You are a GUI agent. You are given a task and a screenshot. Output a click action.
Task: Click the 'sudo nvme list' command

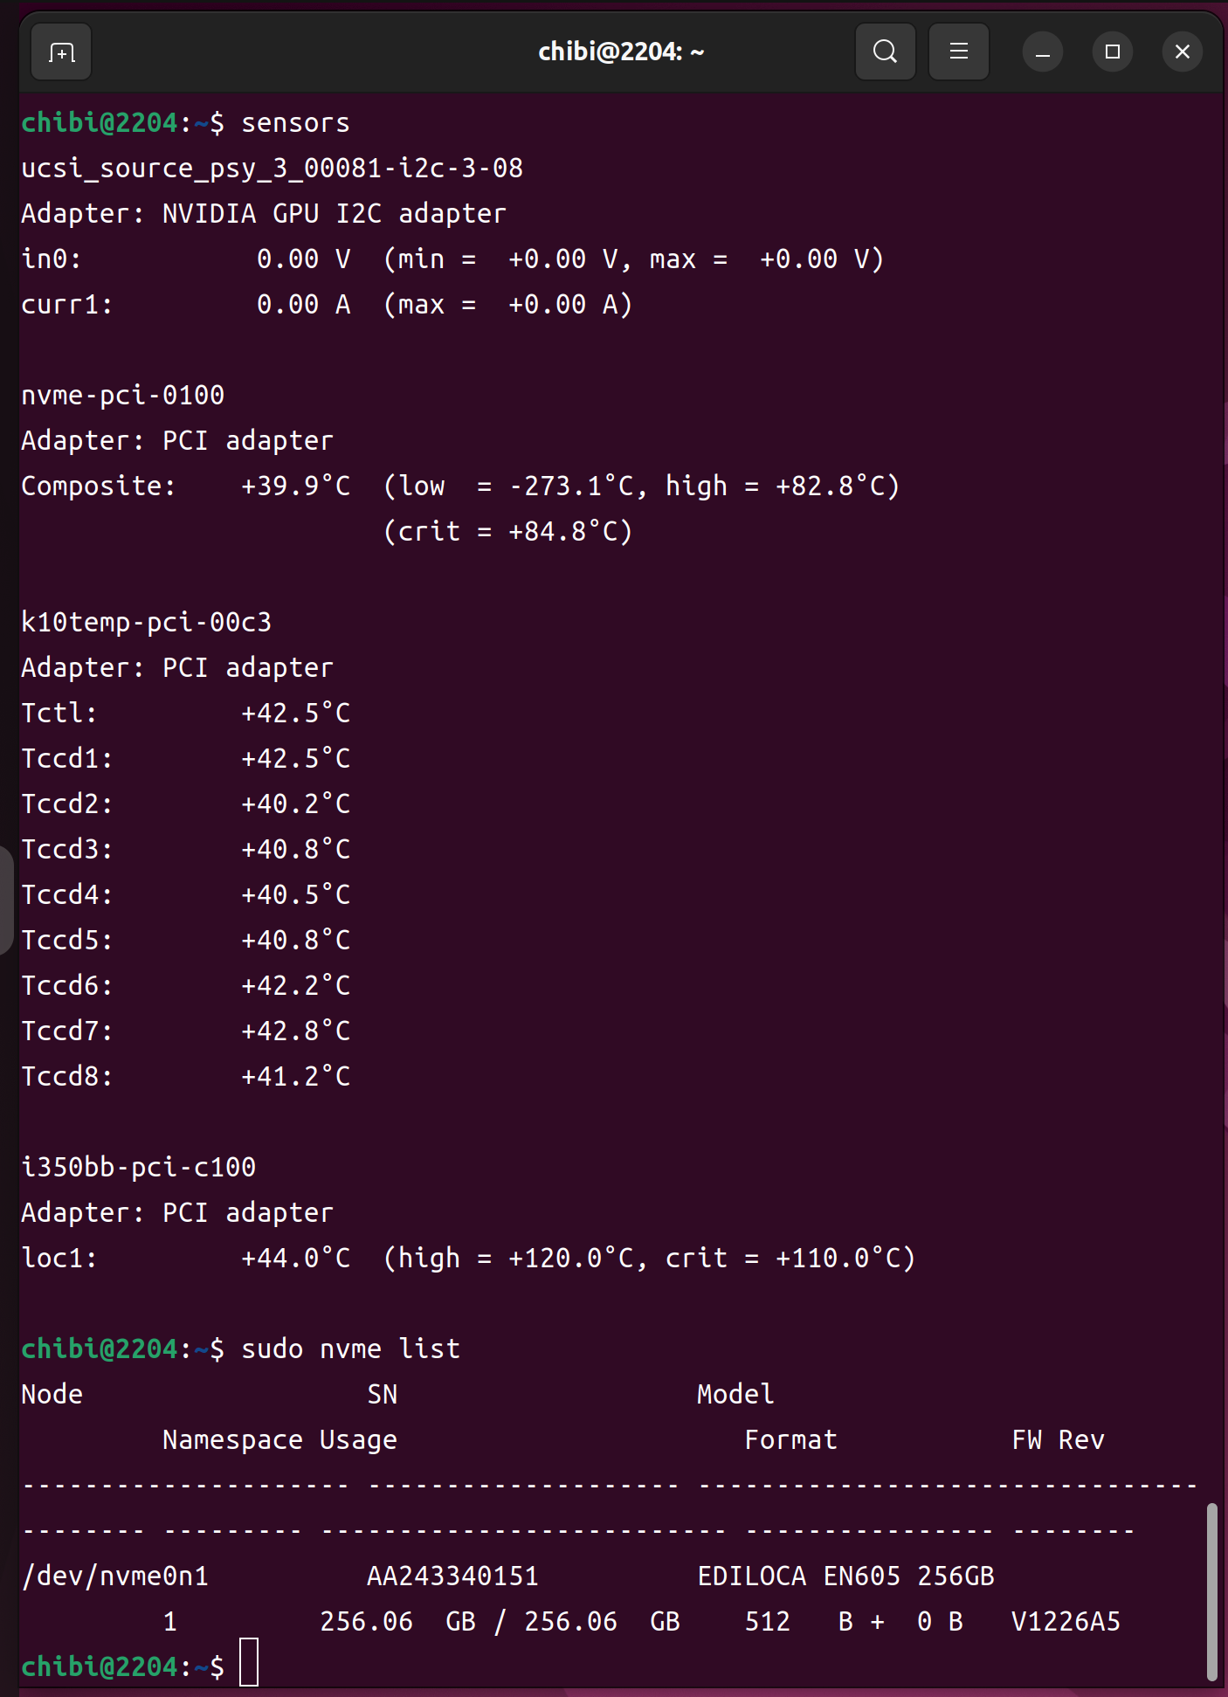pos(350,1349)
